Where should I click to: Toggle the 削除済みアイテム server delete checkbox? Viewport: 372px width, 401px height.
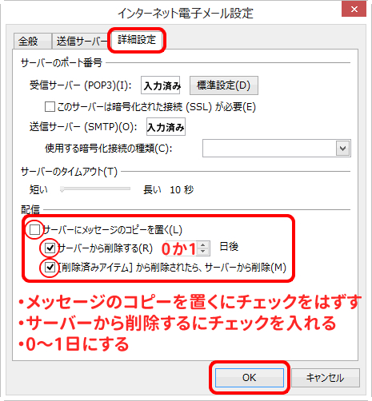pos(50,267)
